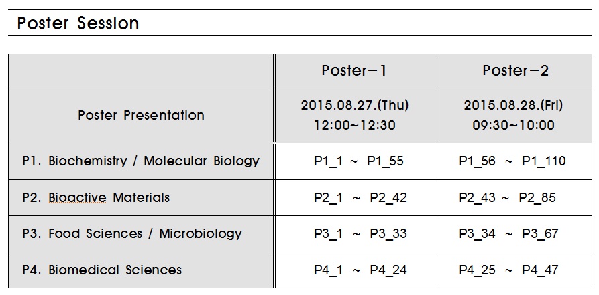This screenshot has width=599, height=295.
Task: Click the Poster Session heading
Action: tap(78, 23)
